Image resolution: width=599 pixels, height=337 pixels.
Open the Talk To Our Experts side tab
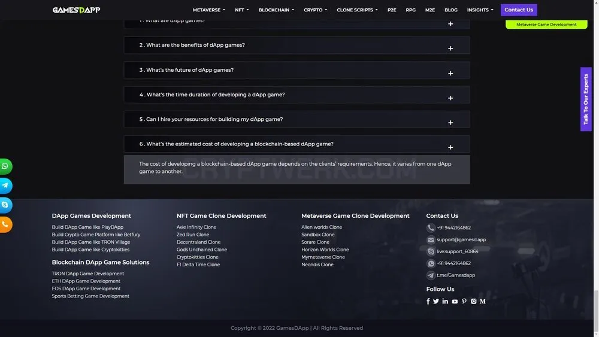[586, 99]
